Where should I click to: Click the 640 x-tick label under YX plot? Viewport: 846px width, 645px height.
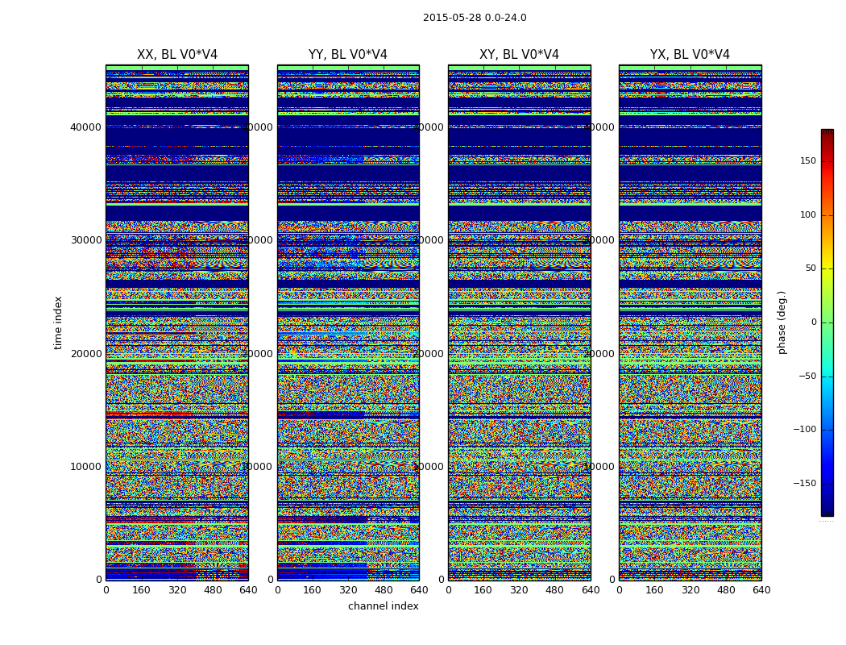tap(761, 590)
